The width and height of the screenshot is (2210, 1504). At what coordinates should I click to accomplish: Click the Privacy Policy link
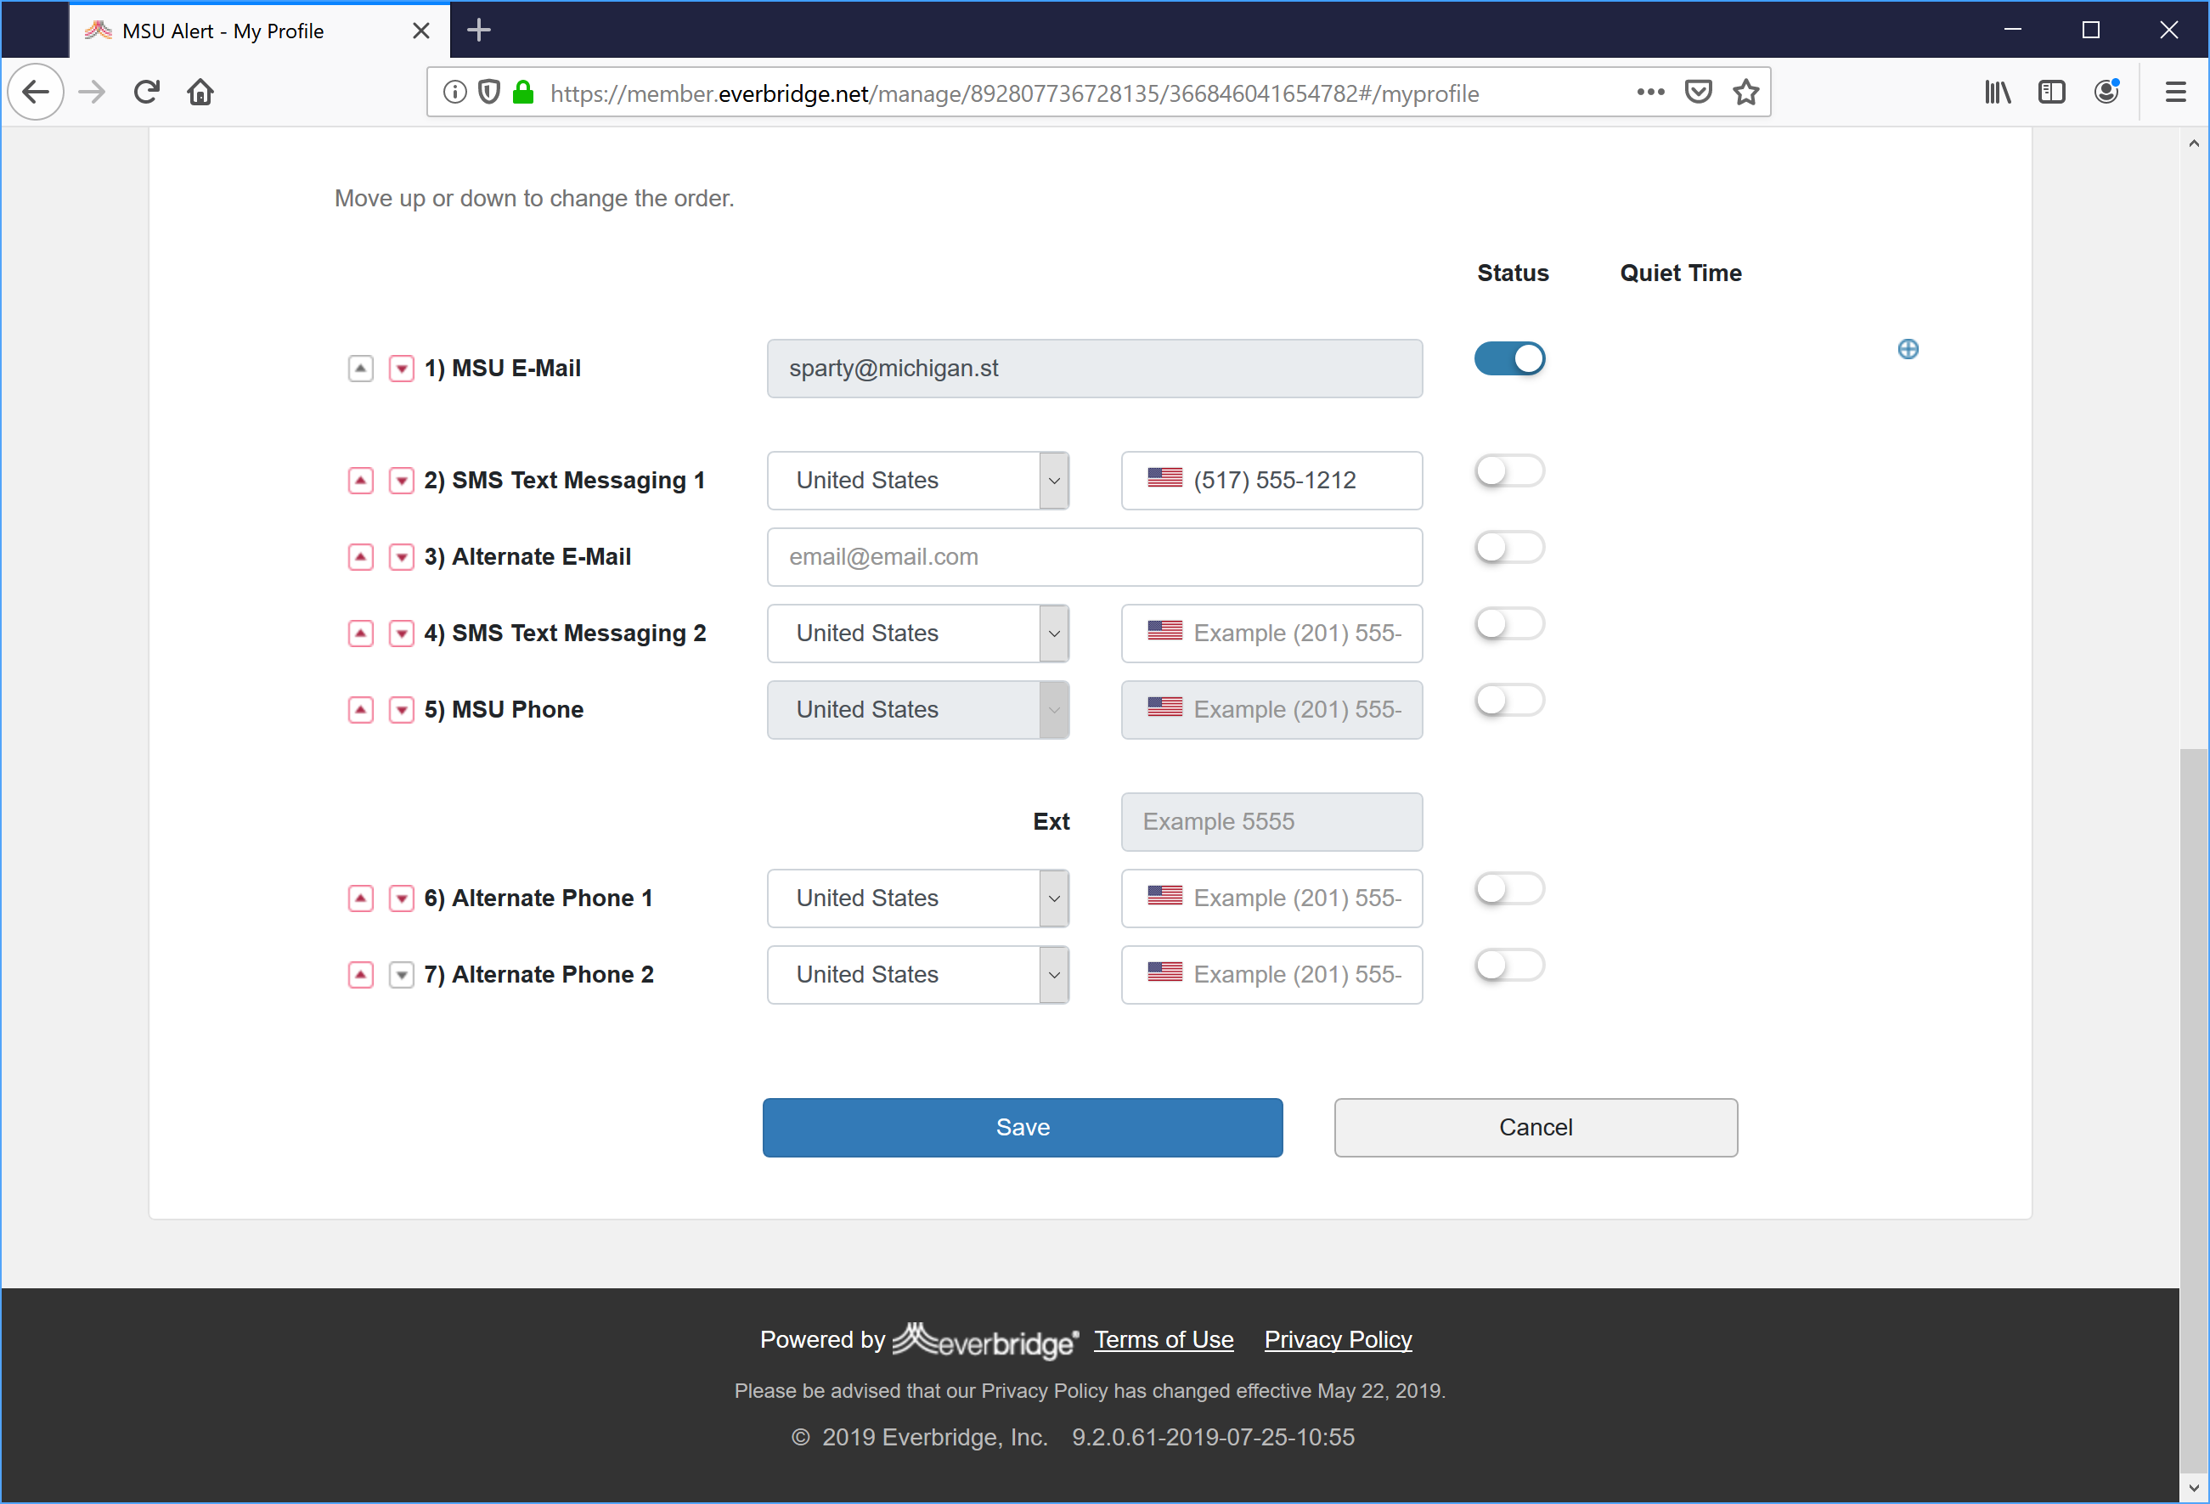point(1339,1339)
